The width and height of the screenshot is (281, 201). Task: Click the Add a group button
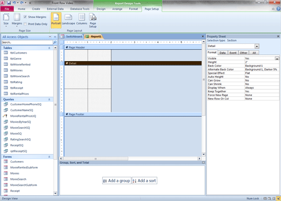point(117,180)
